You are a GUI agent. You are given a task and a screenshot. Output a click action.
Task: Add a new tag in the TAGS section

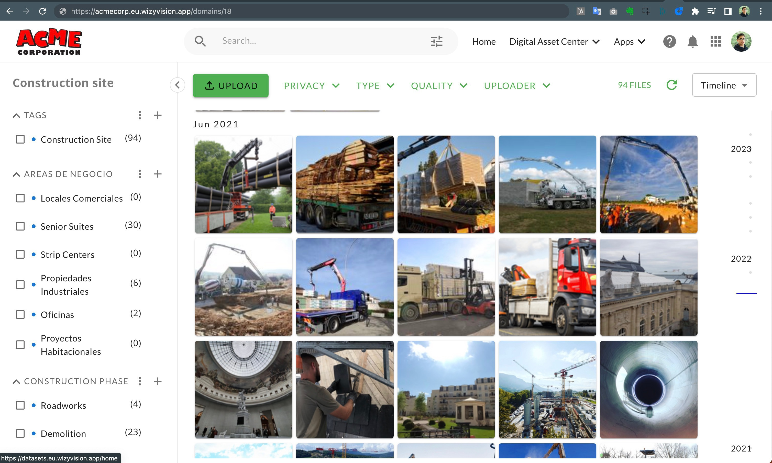click(x=158, y=115)
